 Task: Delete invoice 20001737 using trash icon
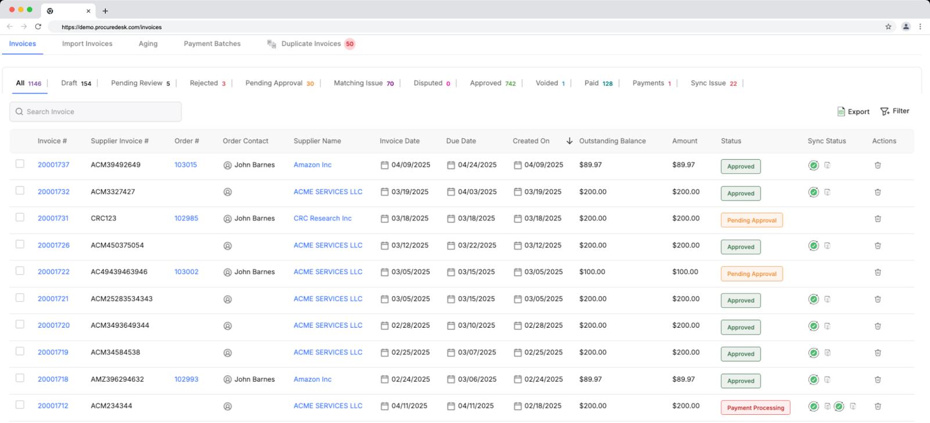(x=878, y=165)
